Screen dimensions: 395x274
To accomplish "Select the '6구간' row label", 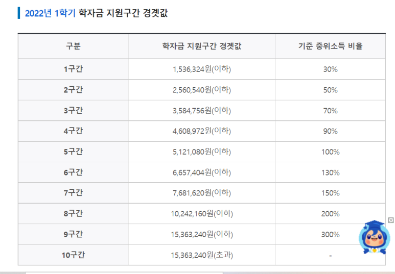I will [73, 172].
